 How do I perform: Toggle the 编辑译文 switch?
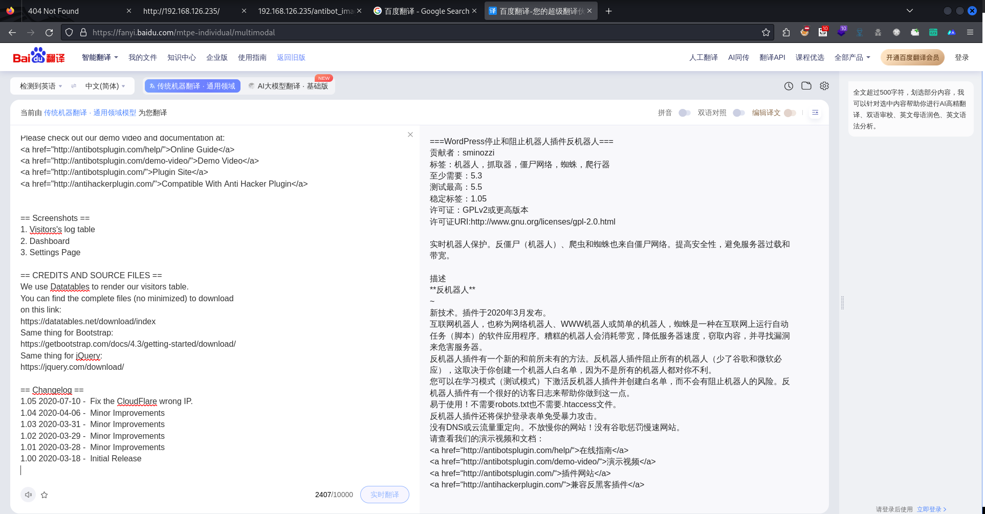click(x=790, y=113)
